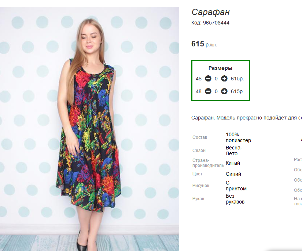The width and height of the screenshot is (302, 251).
Task: Click the Синий color value
Action: [233, 174]
